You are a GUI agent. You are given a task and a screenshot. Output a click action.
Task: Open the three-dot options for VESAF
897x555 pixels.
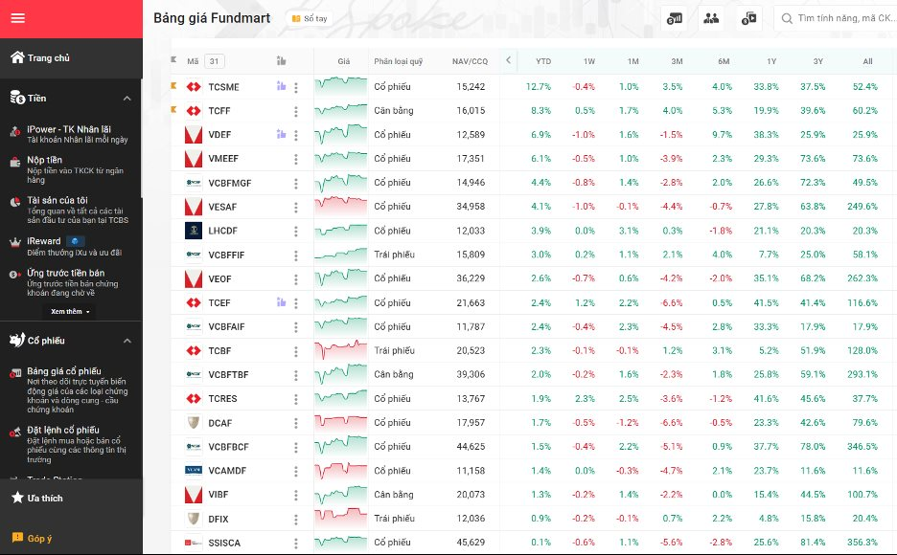tap(296, 207)
